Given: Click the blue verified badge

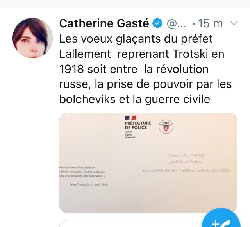Looking at the screenshot, I should click(157, 23).
